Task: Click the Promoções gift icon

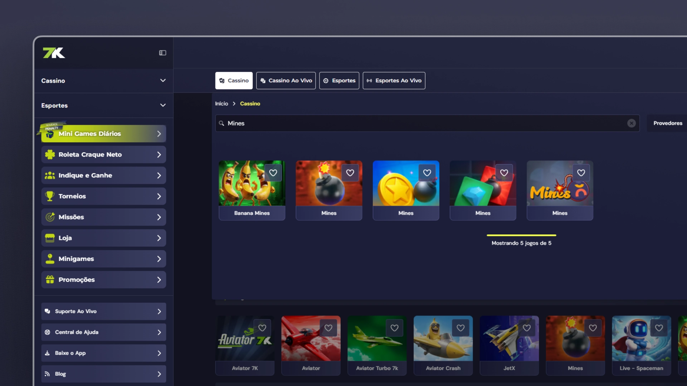Action: tap(50, 279)
